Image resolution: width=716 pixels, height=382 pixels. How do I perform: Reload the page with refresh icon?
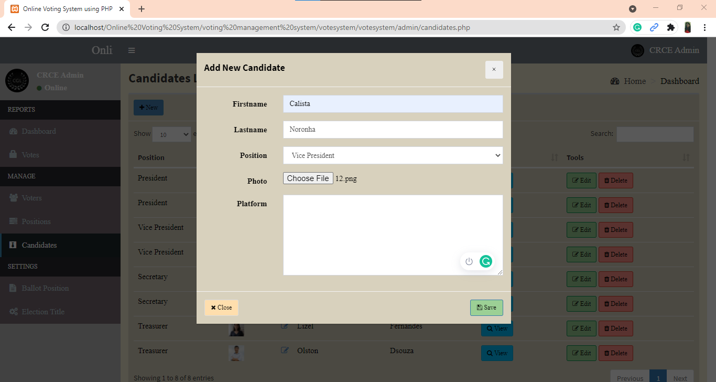[45, 27]
